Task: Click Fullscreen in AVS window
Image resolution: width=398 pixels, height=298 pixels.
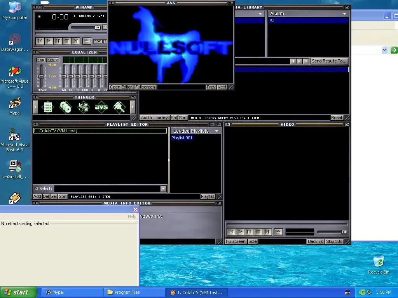Action: pos(145,87)
